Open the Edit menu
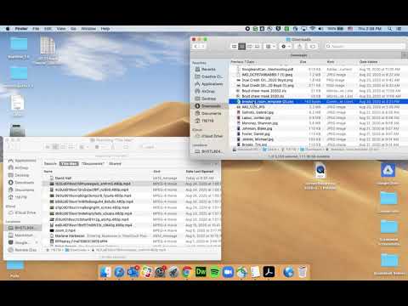The height and width of the screenshot is (306, 408). pos(48,29)
